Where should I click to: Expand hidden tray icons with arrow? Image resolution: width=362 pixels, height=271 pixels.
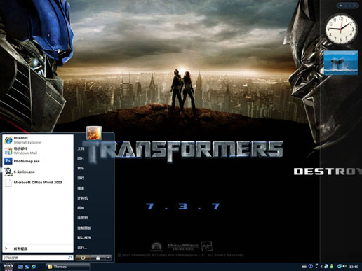pyautogui.click(x=321, y=267)
